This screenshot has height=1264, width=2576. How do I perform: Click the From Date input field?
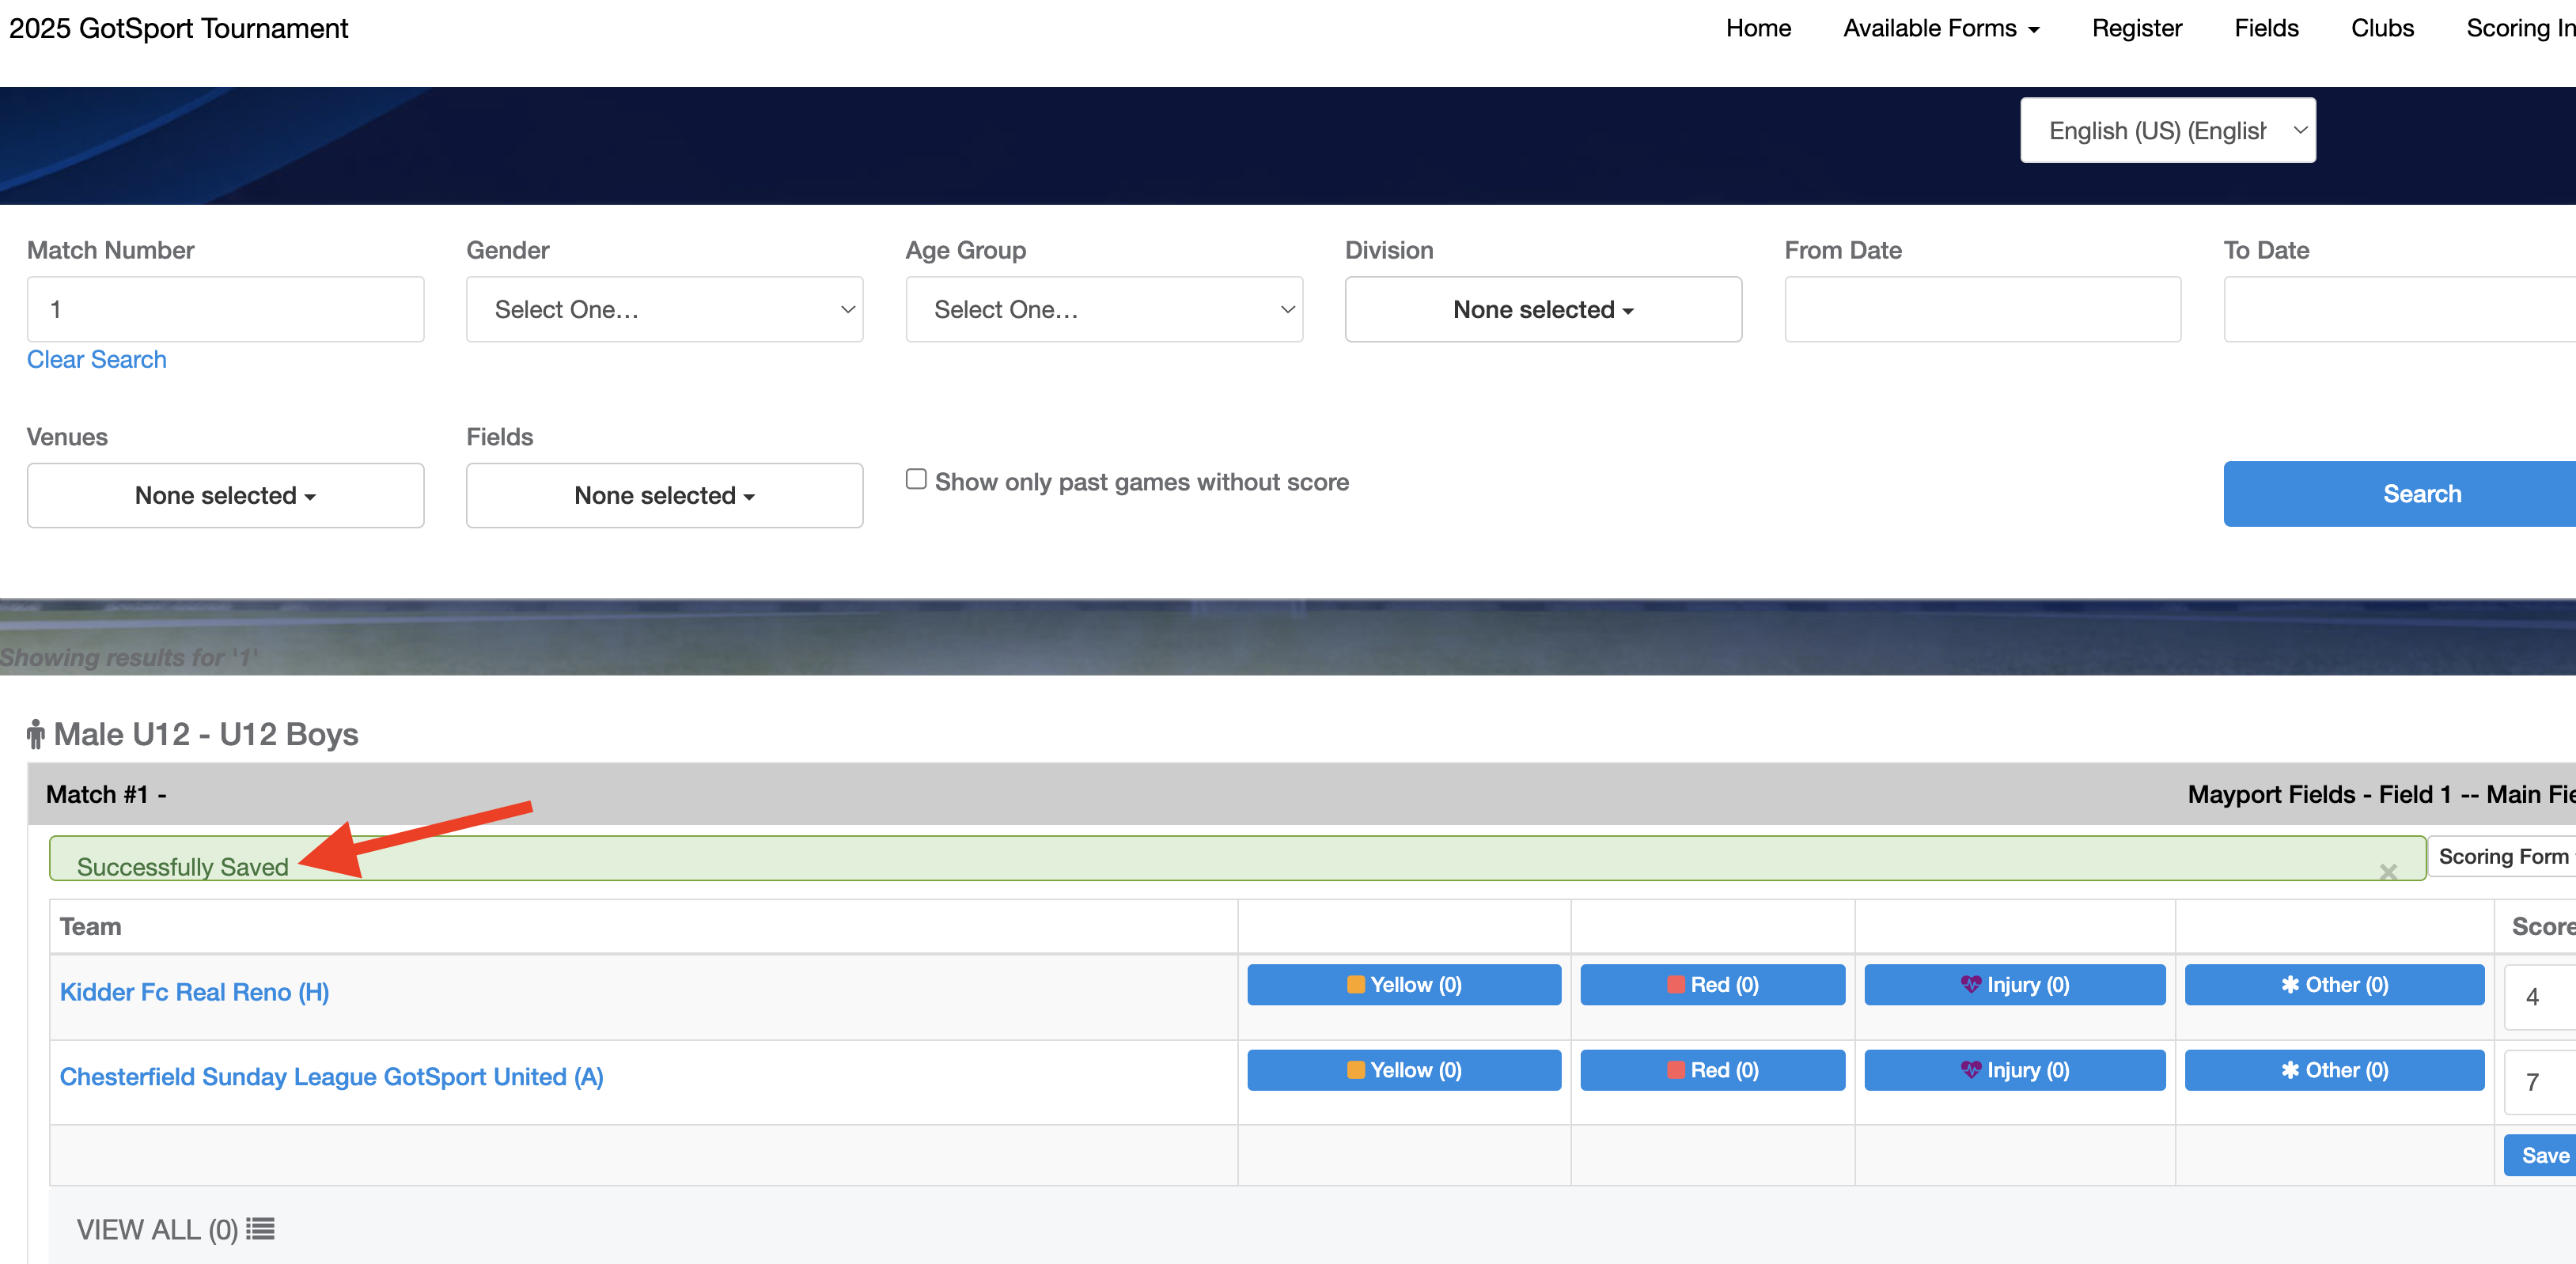pyautogui.click(x=1982, y=309)
